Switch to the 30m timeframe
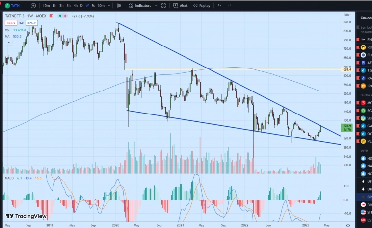The image size is (372, 228). click(x=101, y=6)
